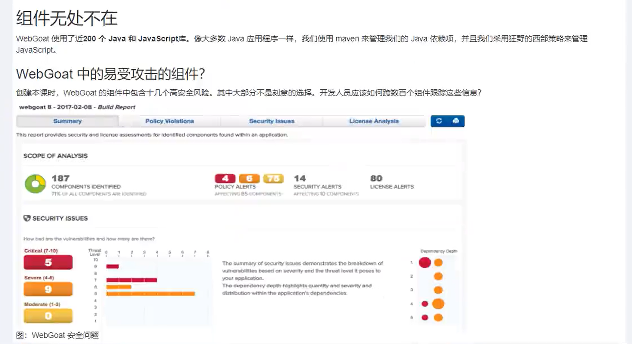Click the orange circle at dependency depth 3
The width and height of the screenshot is (632, 344).
point(438,290)
